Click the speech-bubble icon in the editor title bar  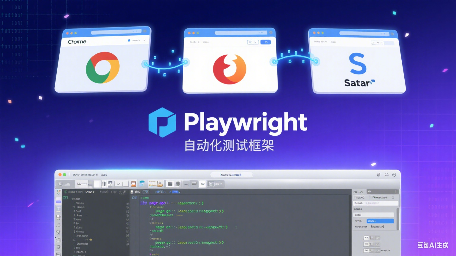387,175
